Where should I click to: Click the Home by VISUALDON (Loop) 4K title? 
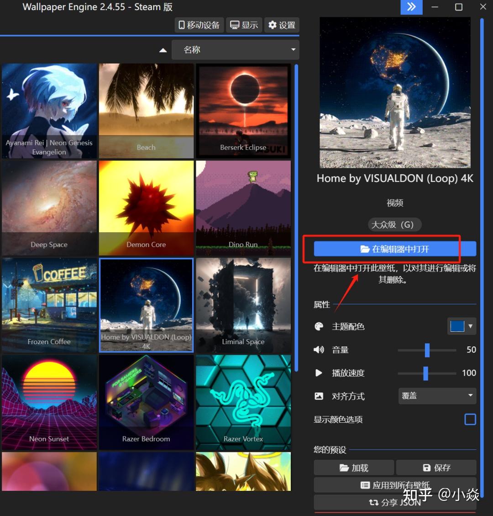[x=395, y=178]
